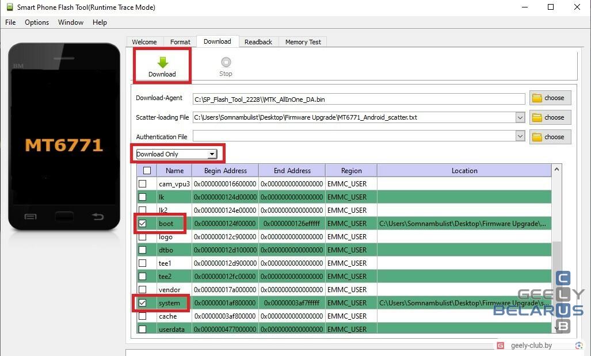The height and width of the screenshot is (356, 591).
Task: Expand the Authentication File dropdown arrow
Action: click(x=520, y=136)
